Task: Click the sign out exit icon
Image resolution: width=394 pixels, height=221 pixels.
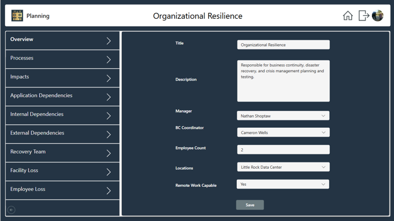Action: 364,15
